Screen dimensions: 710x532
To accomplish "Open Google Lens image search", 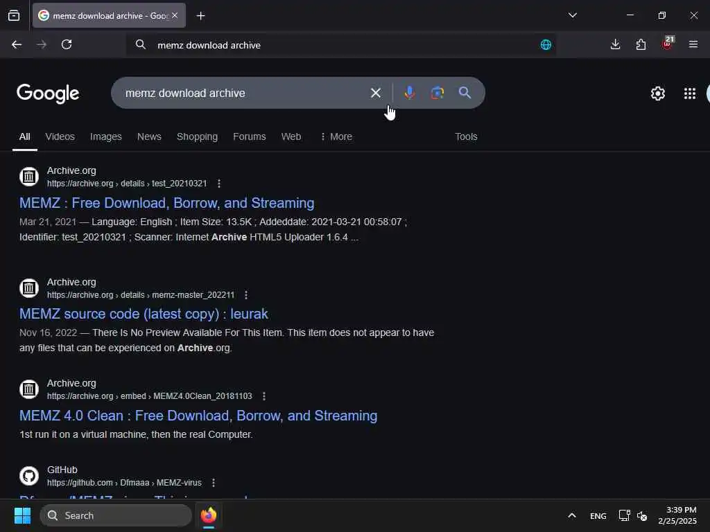I will 437,93.
